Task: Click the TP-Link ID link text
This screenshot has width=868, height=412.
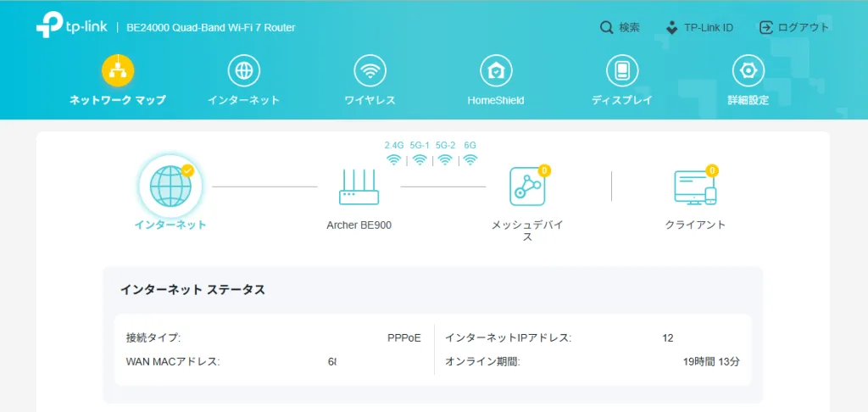Action: [x=709, y=27]
